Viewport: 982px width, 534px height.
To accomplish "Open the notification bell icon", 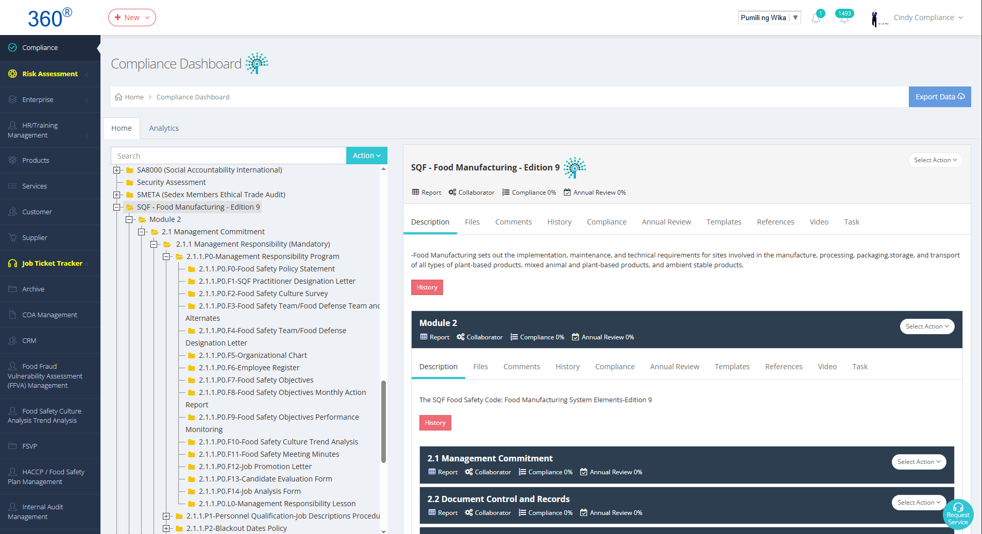I will click(x=816, y=19).
